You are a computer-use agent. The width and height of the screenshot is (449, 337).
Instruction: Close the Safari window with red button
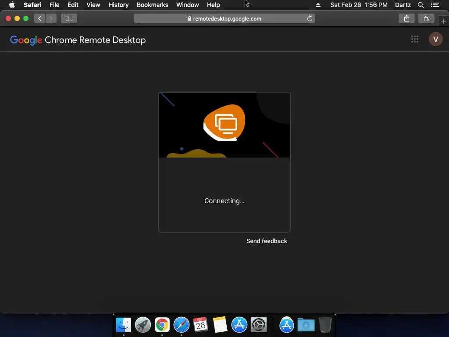tap(8, 18)
